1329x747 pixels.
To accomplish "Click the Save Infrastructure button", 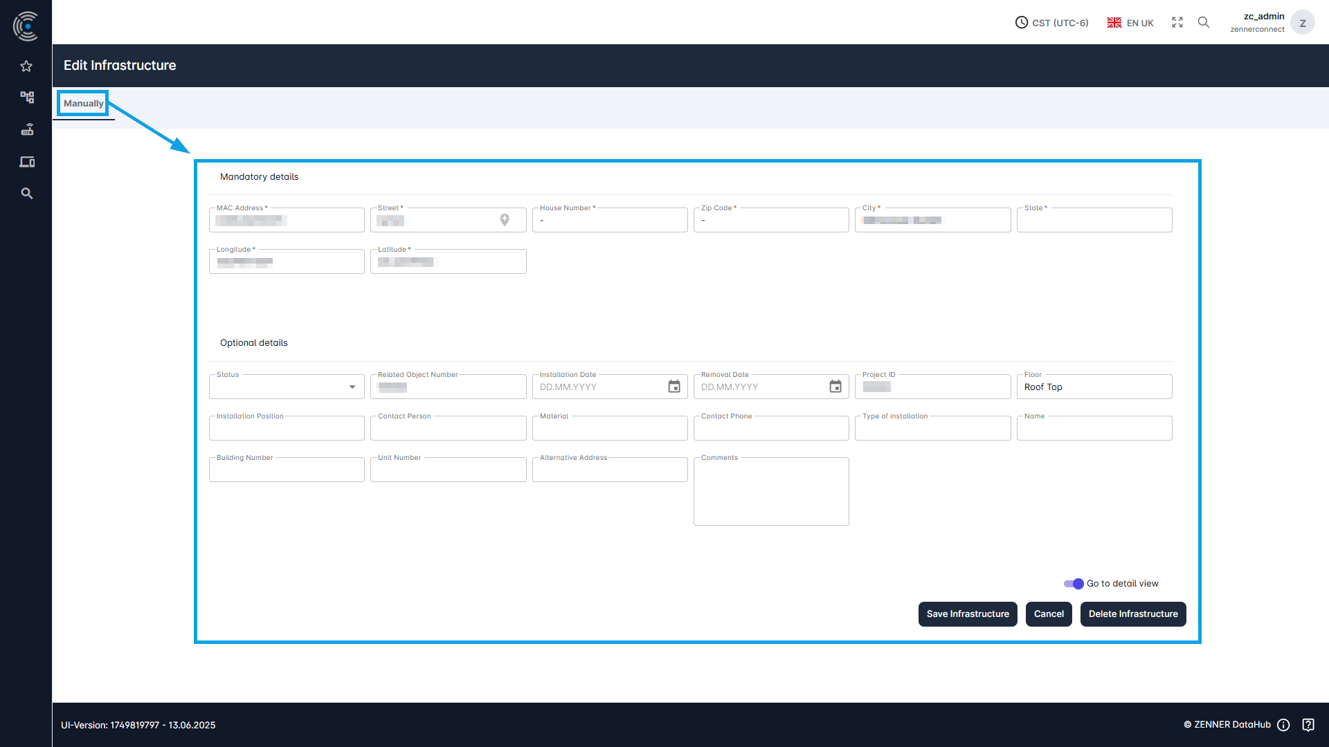I will [967, 614].
